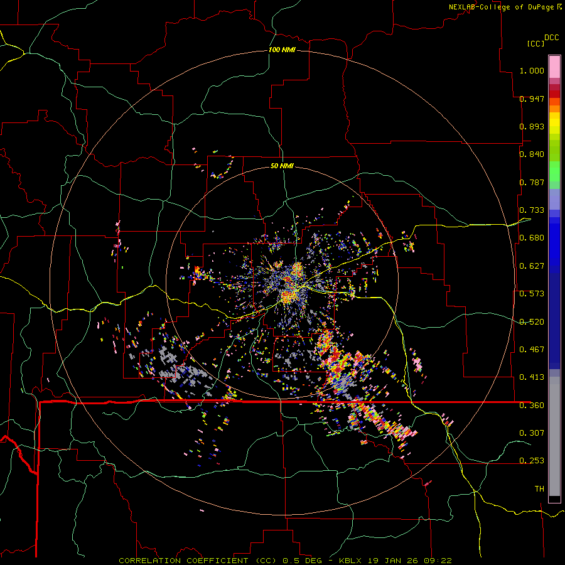The width and height of the screenshot is (565, 565).
Task: Click the 0.360 value on color scale
Action: (532, 406)
